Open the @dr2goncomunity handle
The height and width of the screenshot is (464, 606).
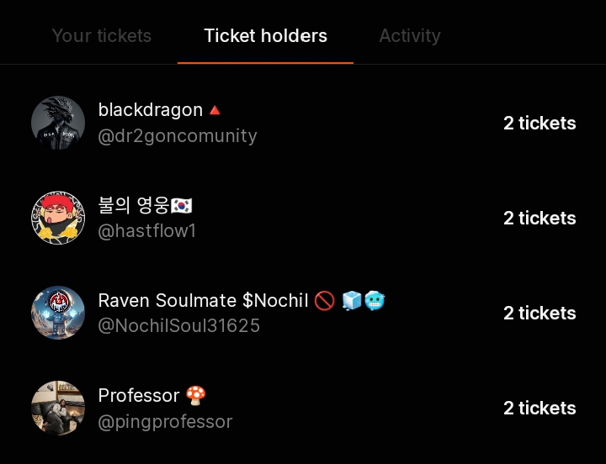click(x=178, y=136)
